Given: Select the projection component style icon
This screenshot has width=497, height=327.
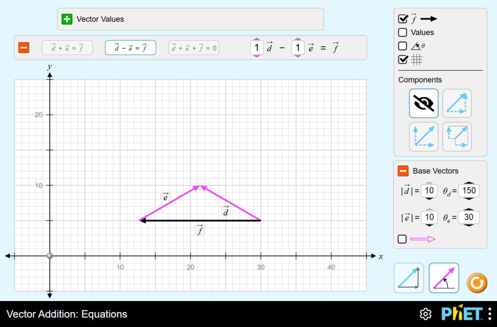Looking at the screenshot, I should tap(457, 137).
